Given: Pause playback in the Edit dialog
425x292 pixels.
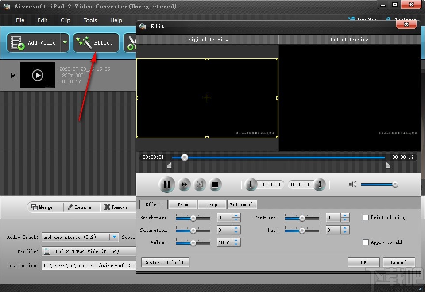Looking at the screenshot, I should point(167,184).
